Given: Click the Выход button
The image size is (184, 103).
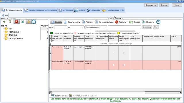Looking at the screenshot, I should tap(177, 5).
